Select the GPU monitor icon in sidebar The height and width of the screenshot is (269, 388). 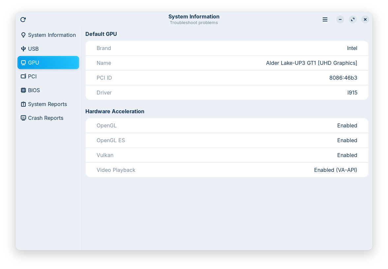pos(23,63)
